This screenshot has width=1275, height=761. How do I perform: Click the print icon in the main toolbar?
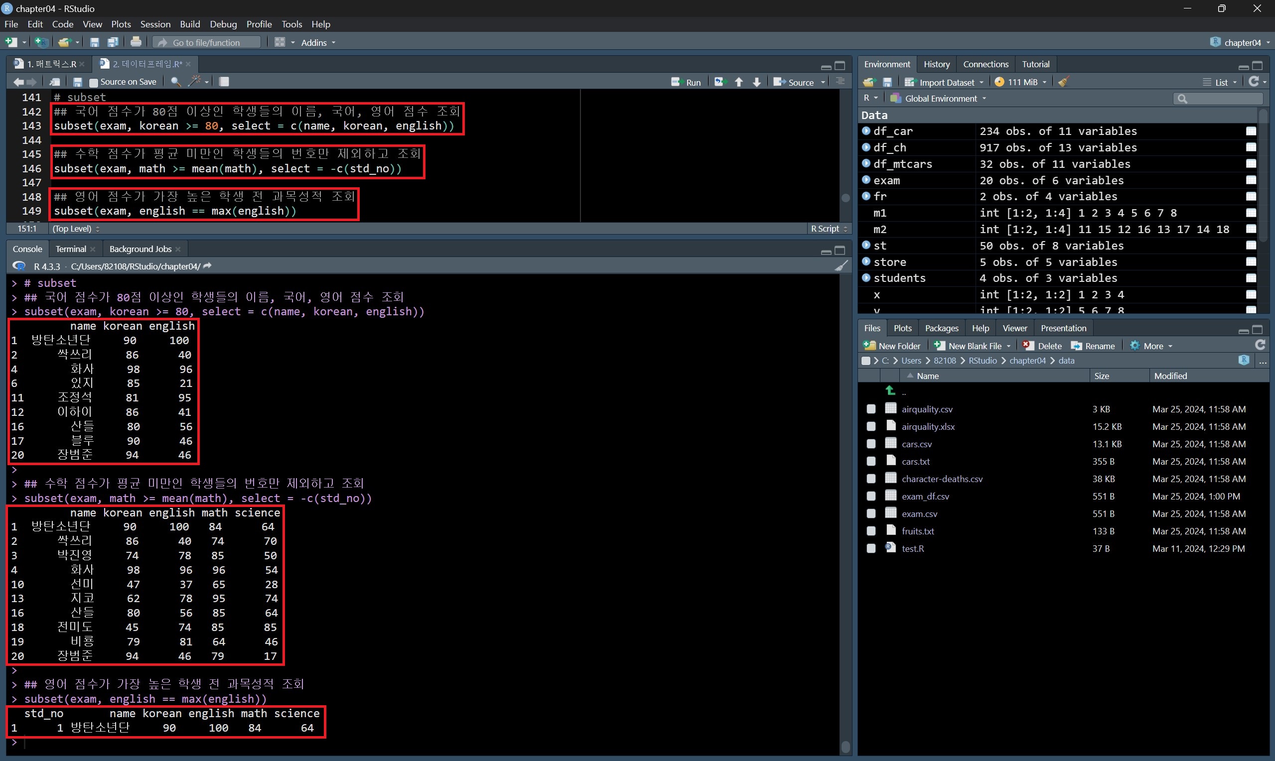click(136, 42)
